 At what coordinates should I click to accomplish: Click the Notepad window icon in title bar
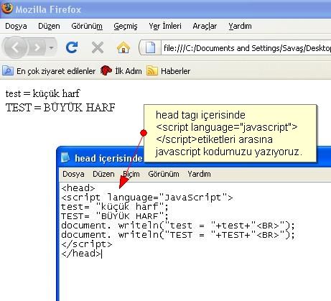tap(65, 157)
